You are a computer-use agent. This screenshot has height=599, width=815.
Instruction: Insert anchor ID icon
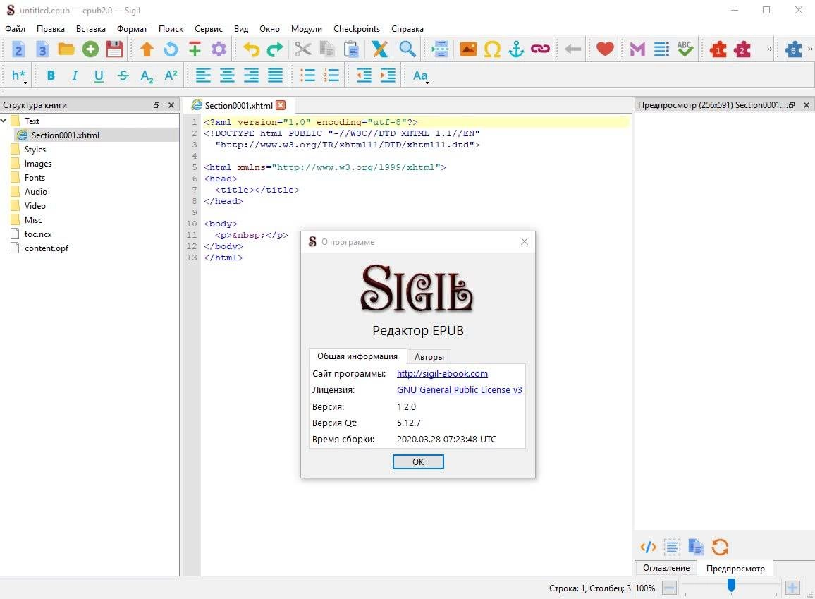click(x=516, y=49)
